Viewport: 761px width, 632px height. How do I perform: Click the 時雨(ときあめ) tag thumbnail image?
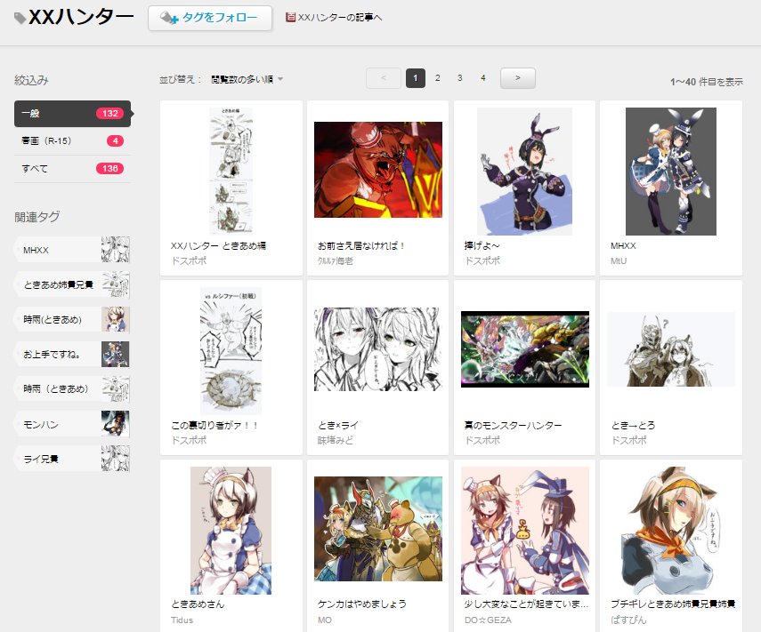tap(116, 319)
